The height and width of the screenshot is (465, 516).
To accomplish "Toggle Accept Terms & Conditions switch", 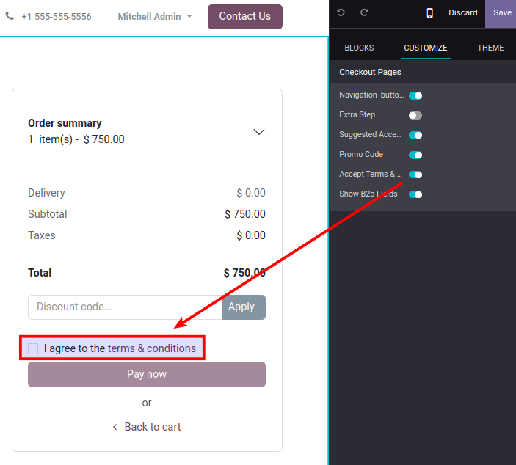I will pos(415,175).
